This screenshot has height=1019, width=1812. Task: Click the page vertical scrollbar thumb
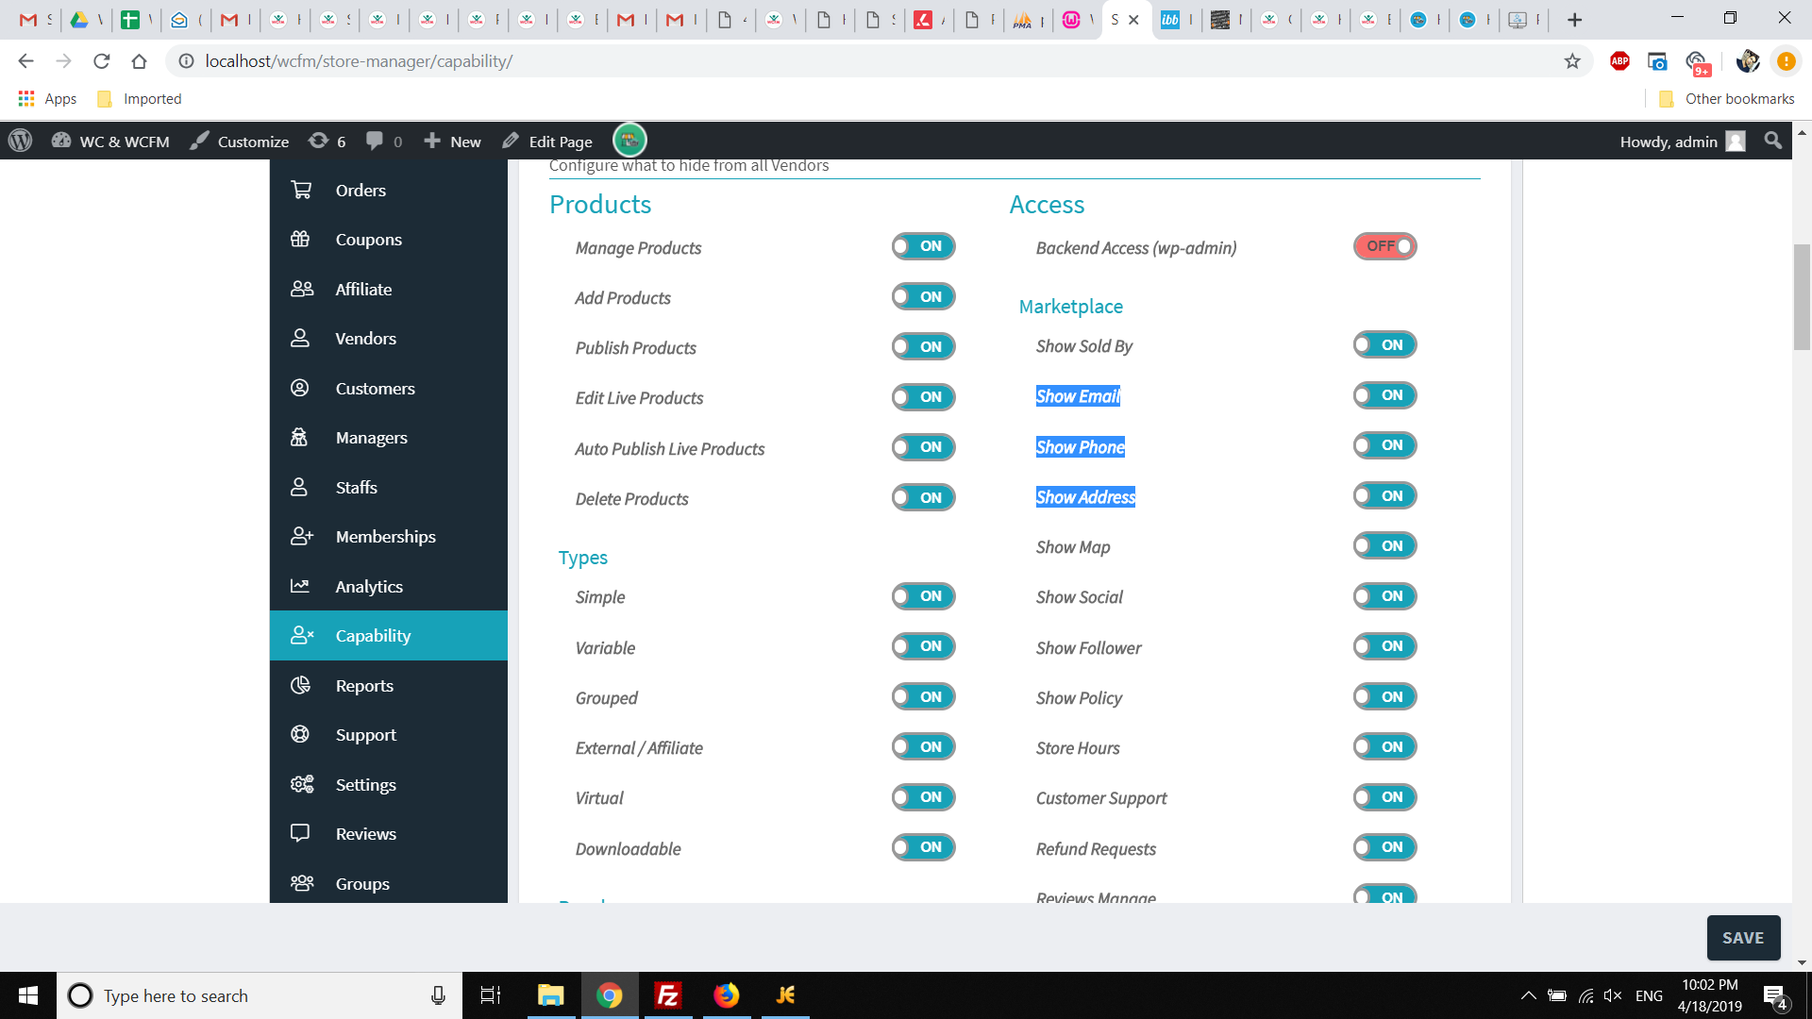[1803, 297]
